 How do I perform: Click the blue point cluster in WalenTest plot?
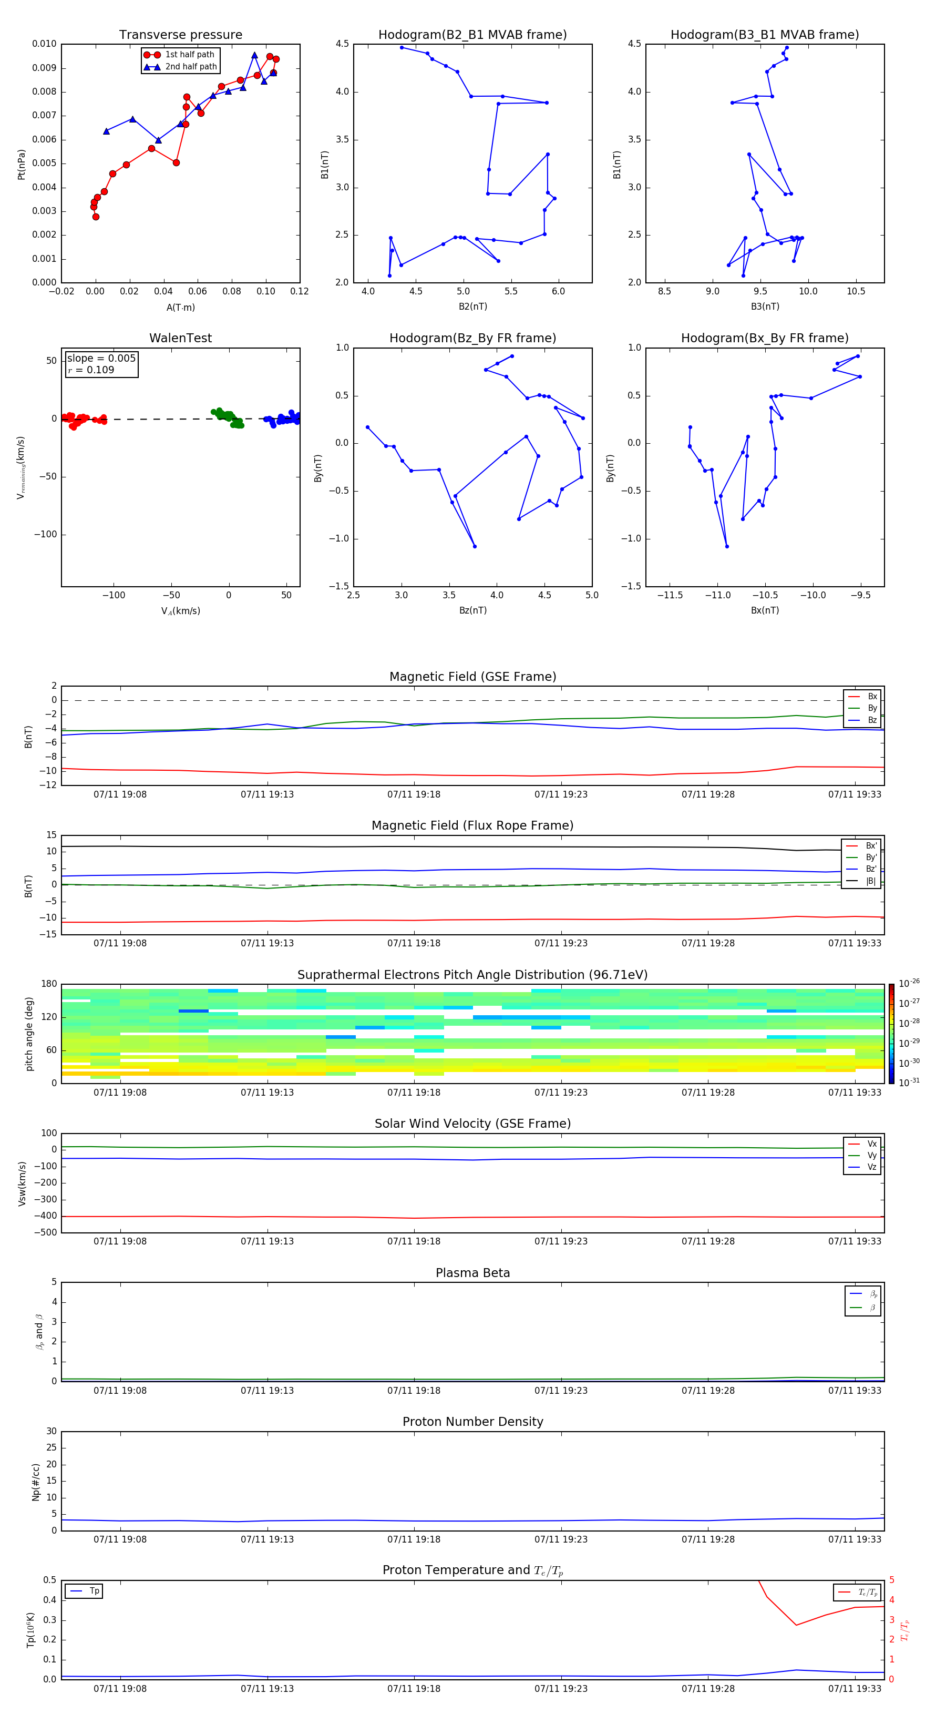click(283, 419)
